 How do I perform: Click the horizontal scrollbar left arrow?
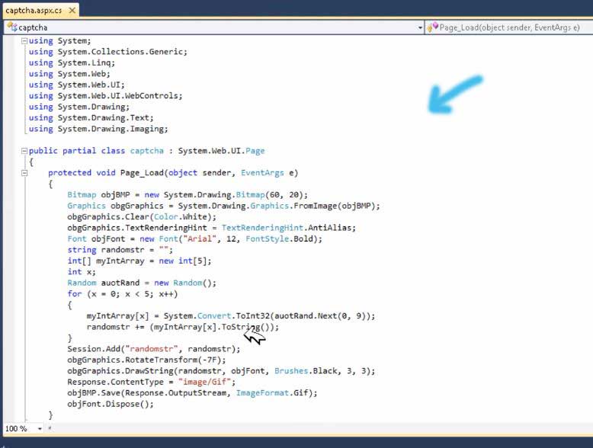point(50,429)
